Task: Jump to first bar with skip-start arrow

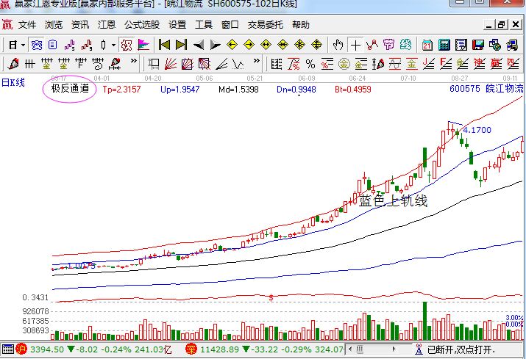Action: tap(165, 45)
